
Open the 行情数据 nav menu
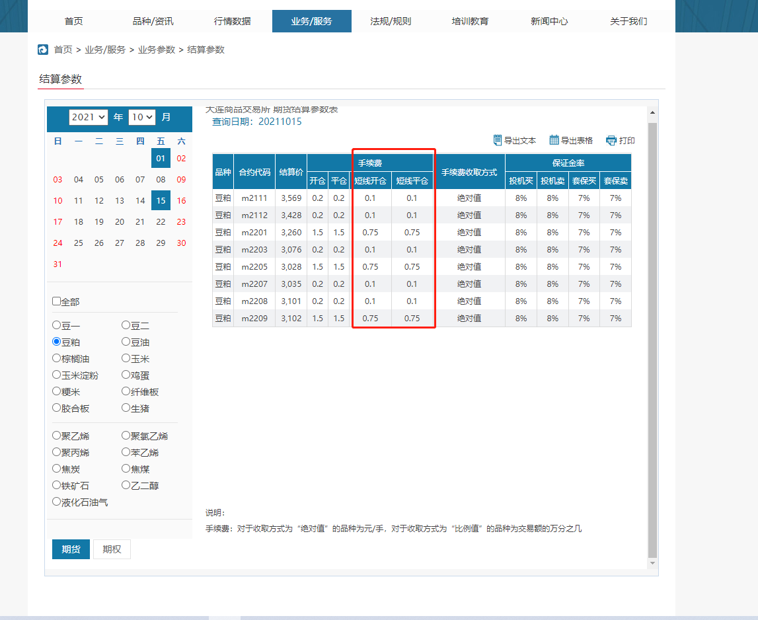(x=232, y=21)
